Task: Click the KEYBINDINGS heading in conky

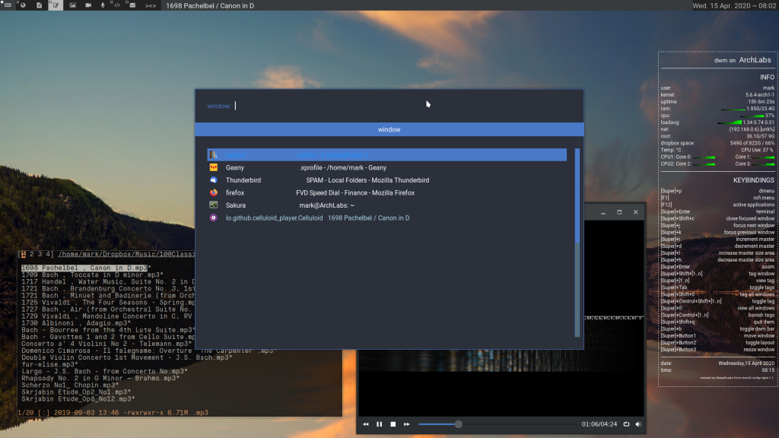Action: click(754, 180)
